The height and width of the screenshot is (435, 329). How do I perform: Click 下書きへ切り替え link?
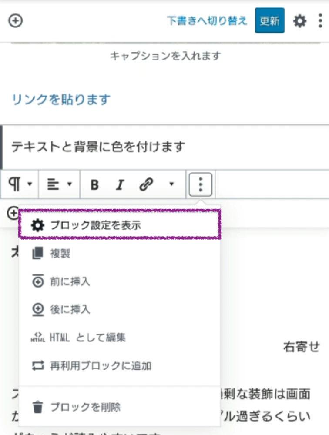(207, 21)
